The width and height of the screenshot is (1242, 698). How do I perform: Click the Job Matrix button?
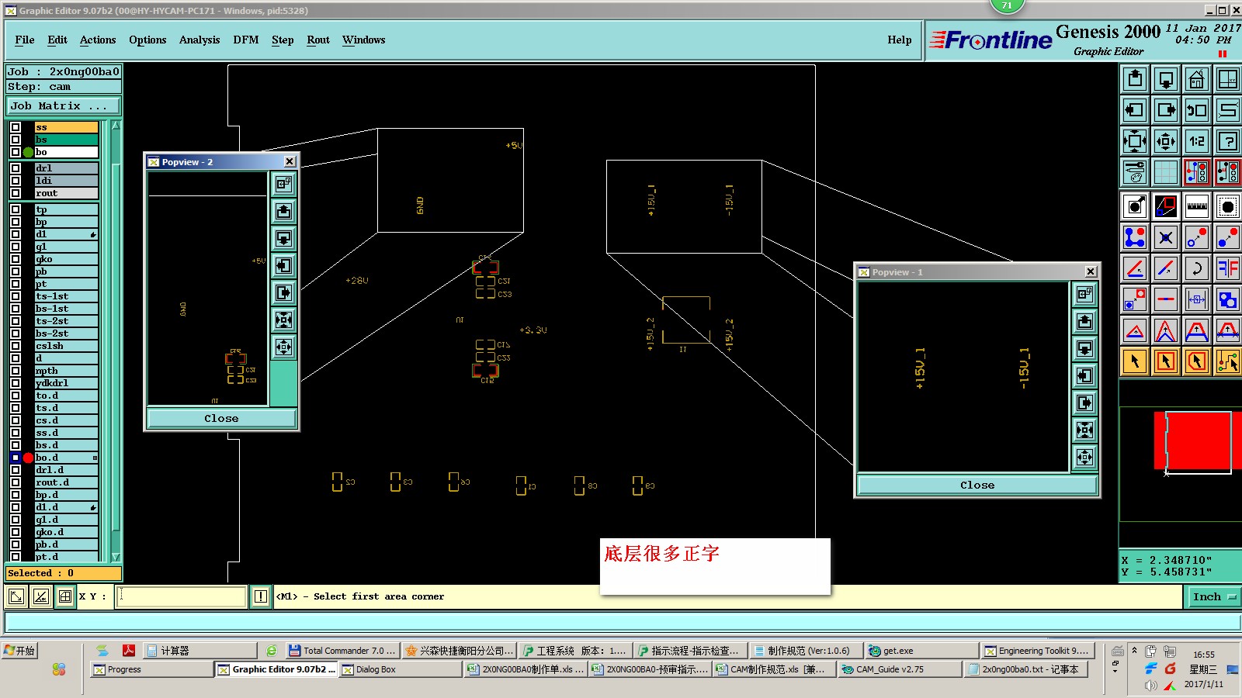(64, 106)
